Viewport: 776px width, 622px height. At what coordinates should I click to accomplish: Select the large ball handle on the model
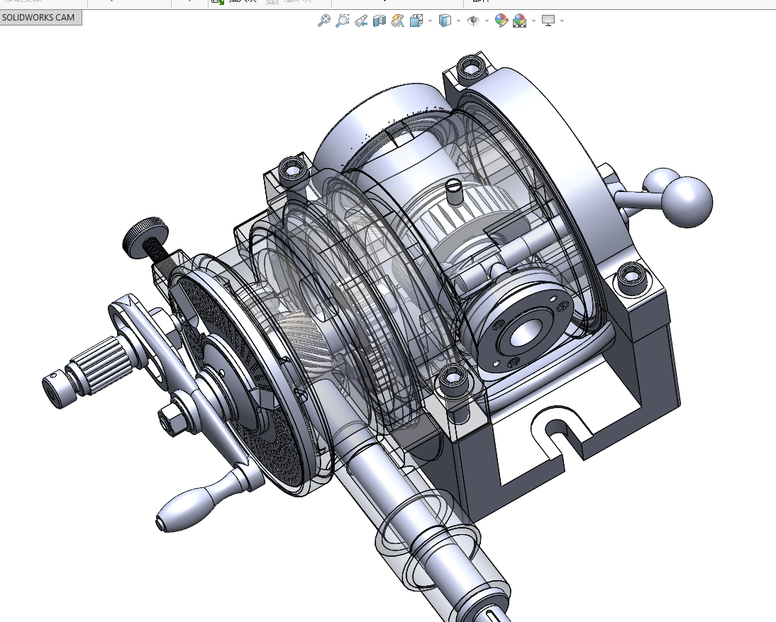click(x=687, y=202)
